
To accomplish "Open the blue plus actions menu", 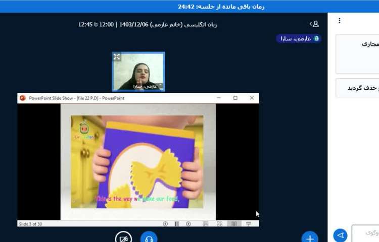I will pos(309,237).
